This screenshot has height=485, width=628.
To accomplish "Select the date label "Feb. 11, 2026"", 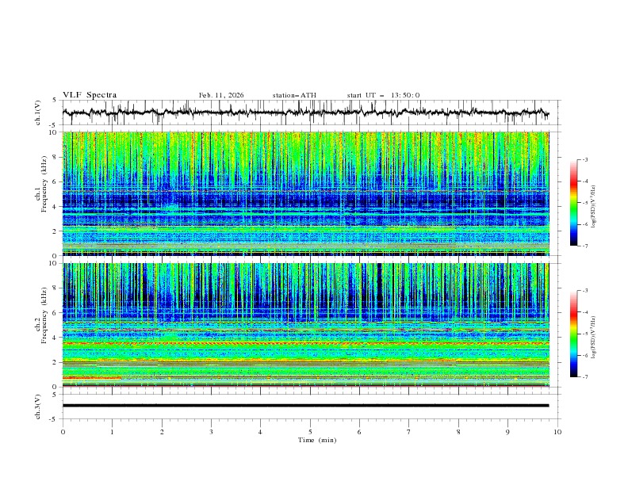I will coord(221,95).
